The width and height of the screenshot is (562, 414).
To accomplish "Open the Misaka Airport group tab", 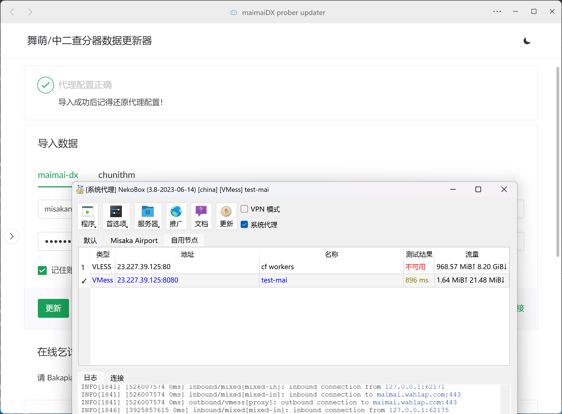I will pyautogui.click(x=134, y=241).
